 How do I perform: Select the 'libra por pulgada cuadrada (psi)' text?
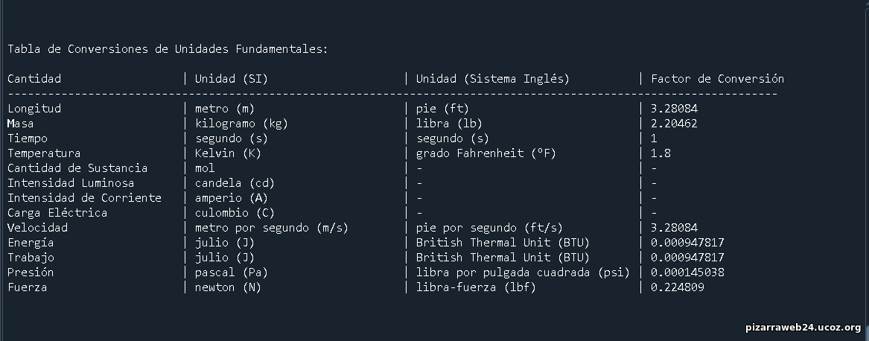523,273
